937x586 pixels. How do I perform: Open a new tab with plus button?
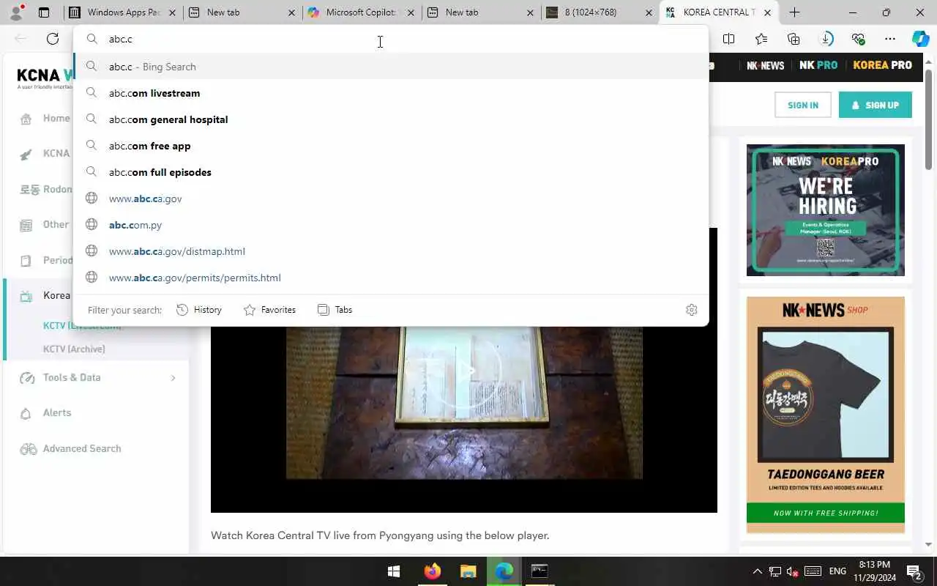(x=794, y=12)
